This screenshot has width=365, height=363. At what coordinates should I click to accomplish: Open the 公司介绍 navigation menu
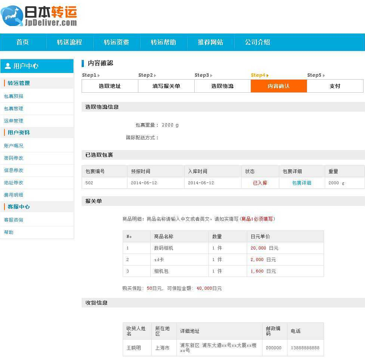[x=256, y=42]
